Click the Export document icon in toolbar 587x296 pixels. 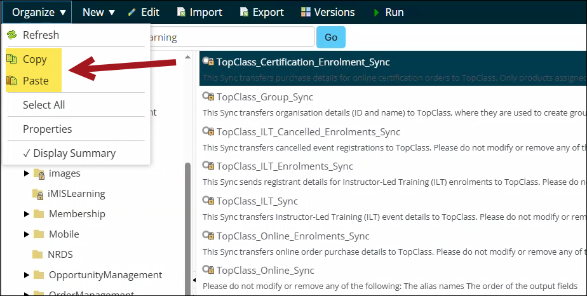(244, 12)
